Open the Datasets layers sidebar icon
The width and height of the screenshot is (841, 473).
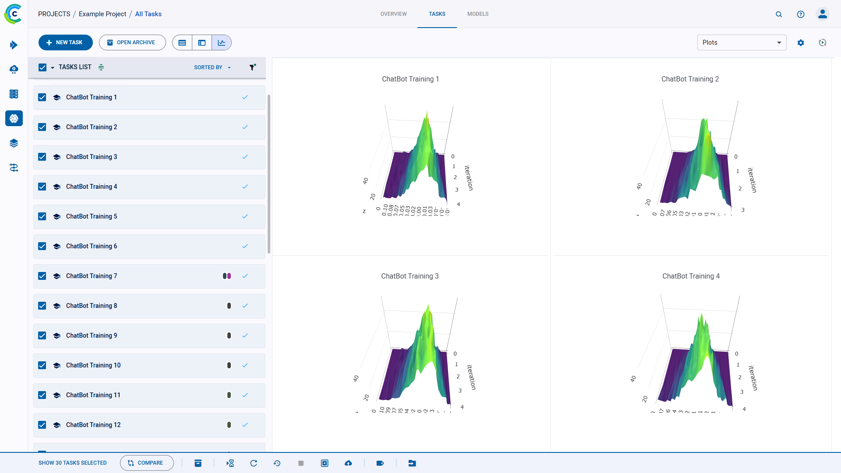click(x=14, y=143)
